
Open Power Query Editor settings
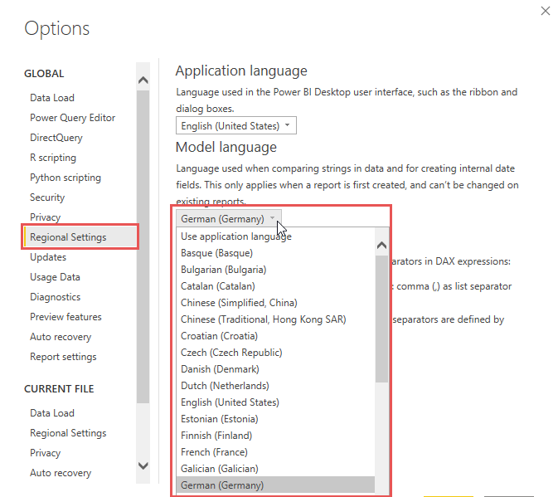pyautogui.click(x=73, y=118)
